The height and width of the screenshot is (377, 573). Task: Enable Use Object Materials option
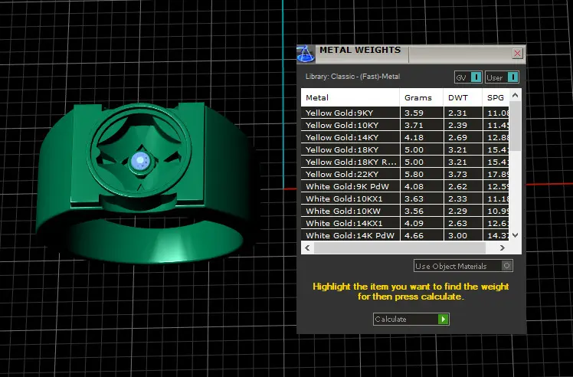click(463, 266)
